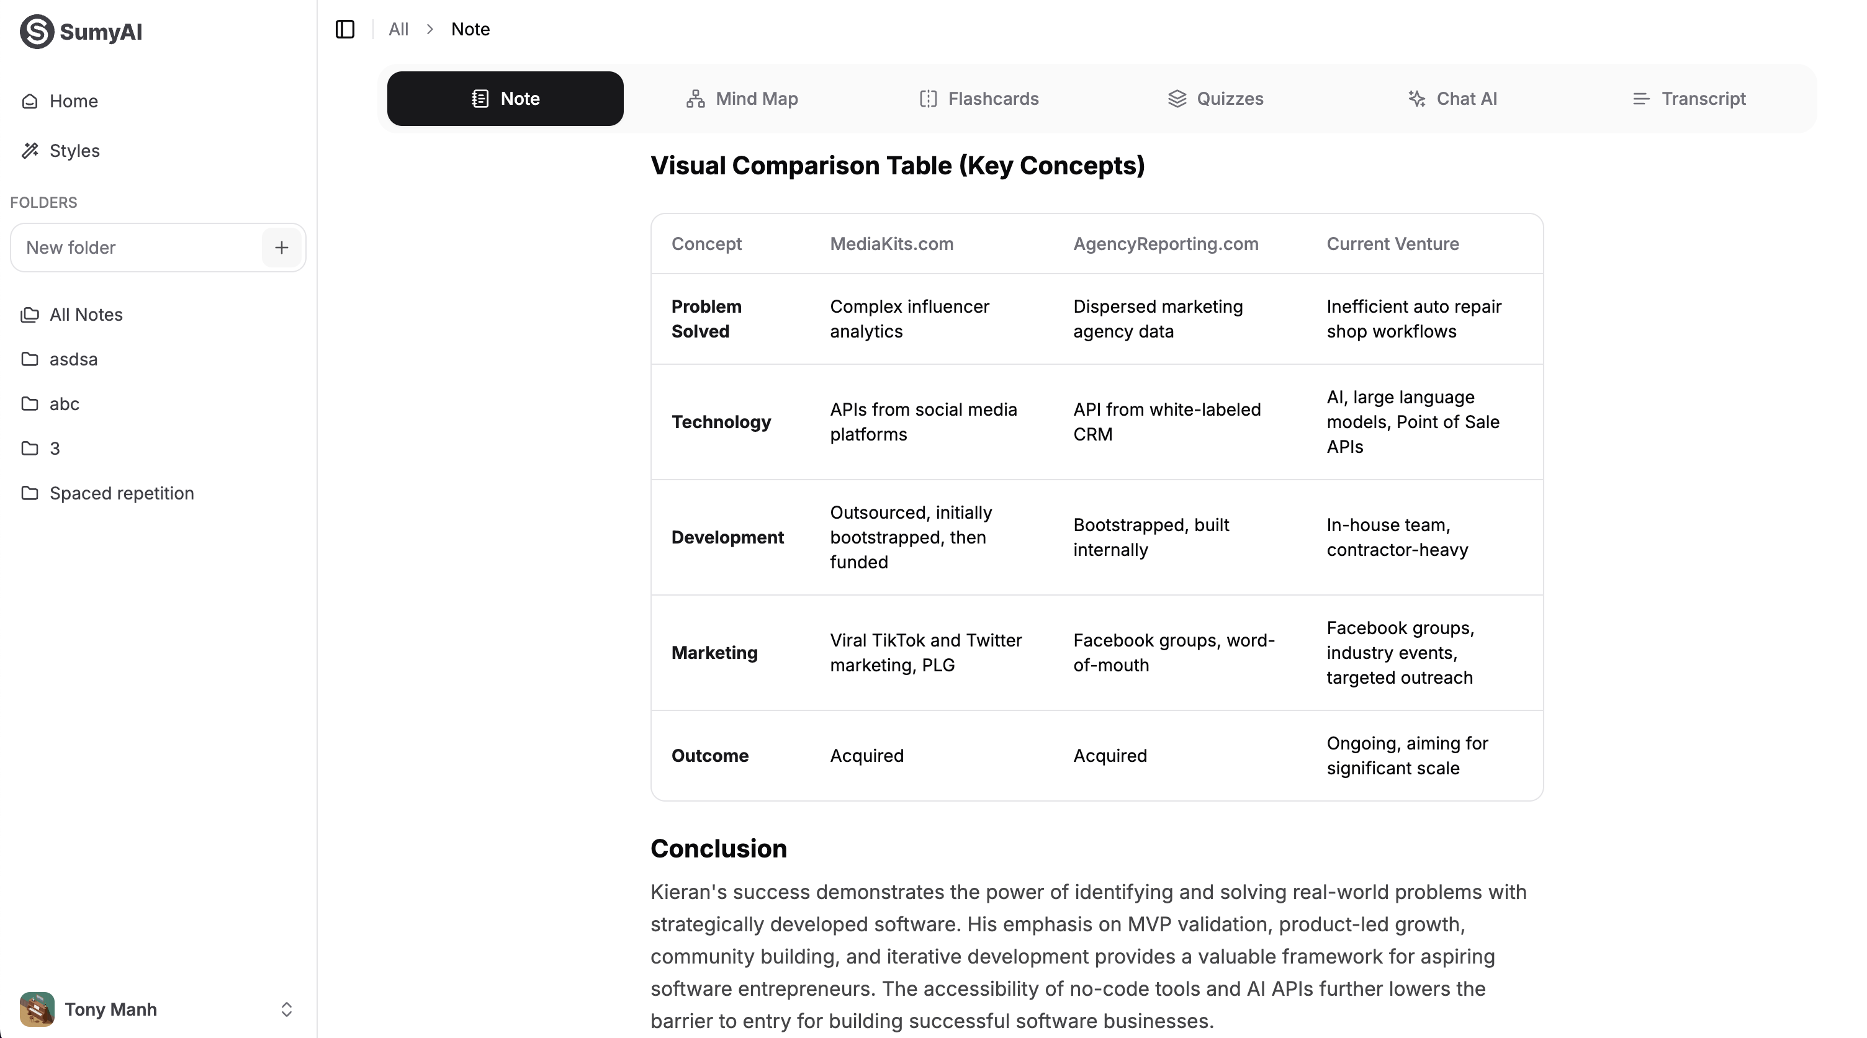Select the Note tab
Screen dimensions: 1867x1038
(505, 99)
